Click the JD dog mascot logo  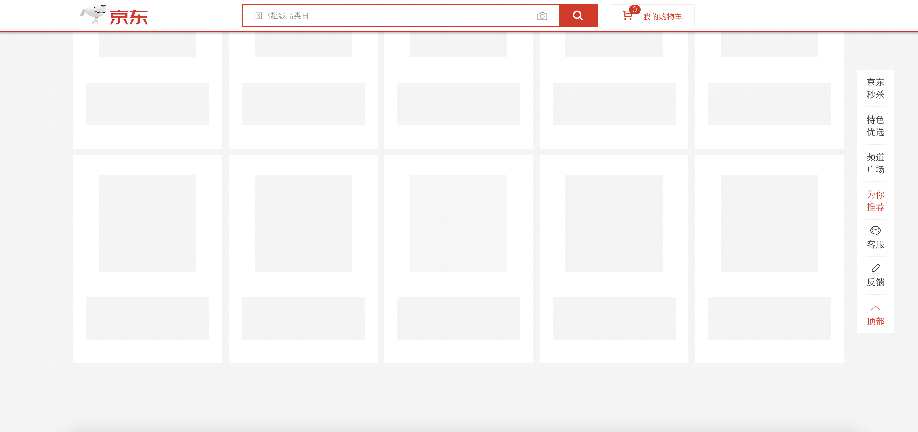tap(93, 14)
